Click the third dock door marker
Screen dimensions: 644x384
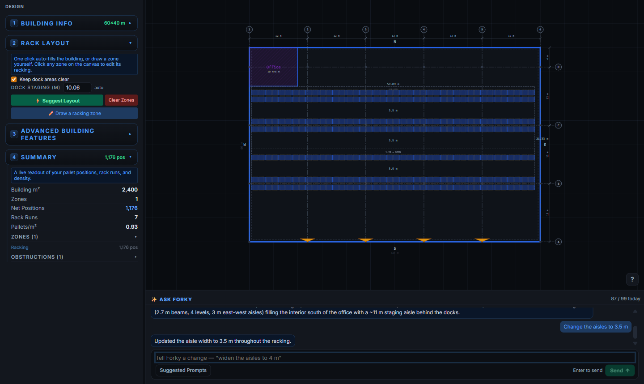424,240
